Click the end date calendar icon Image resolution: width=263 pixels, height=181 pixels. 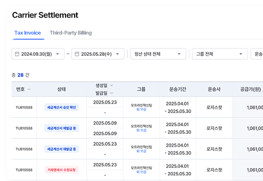(77, 54)
